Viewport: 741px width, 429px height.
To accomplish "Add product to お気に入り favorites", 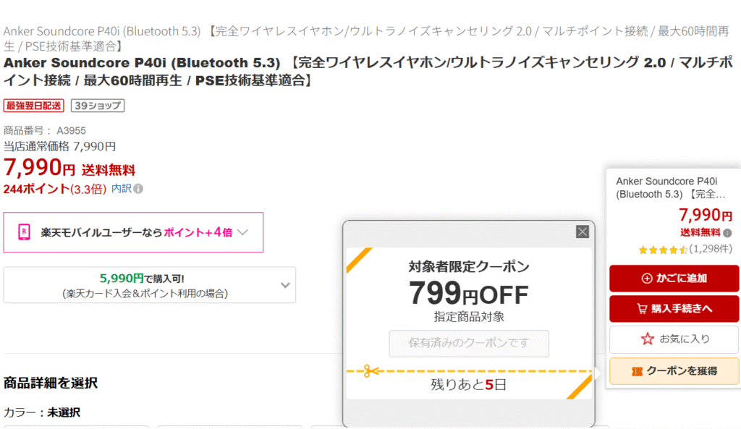I will (674, 339).
